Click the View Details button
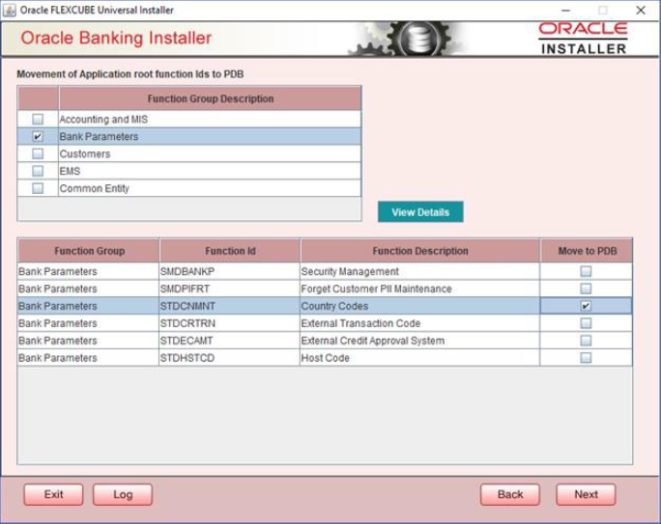The height and width of the screenshot is (524, 661). 420,212
